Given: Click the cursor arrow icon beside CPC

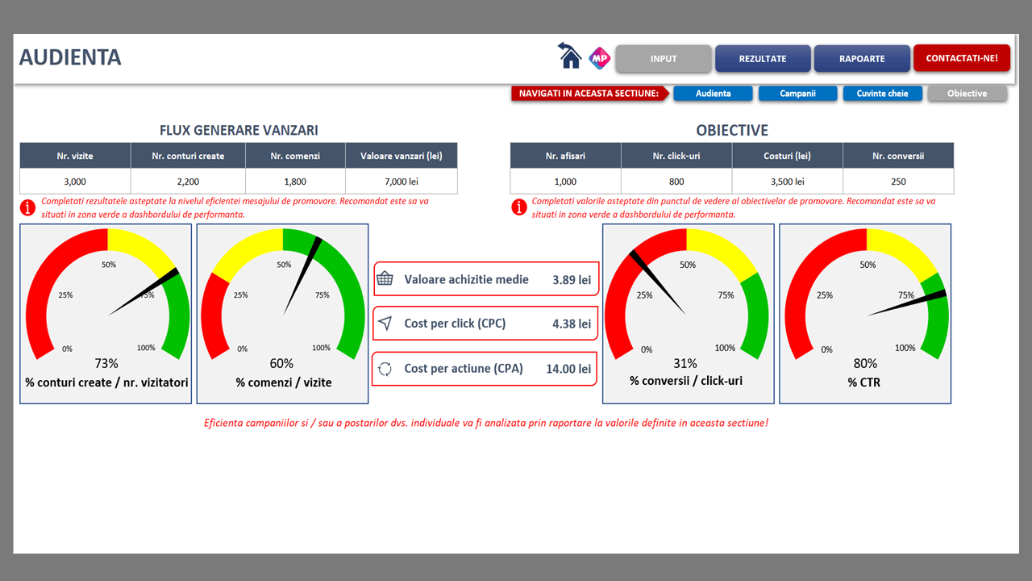Looking at the screenshot, I should (x=385, y=324).
